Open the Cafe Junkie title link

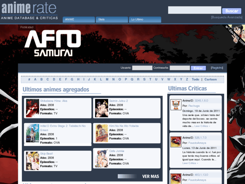tap(117, 151)
